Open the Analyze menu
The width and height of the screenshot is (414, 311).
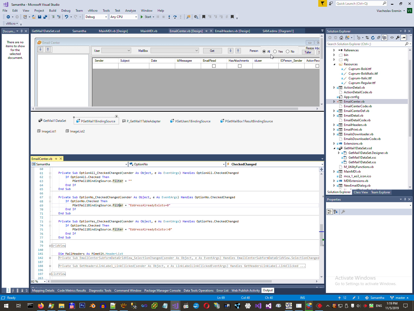coord(130,11)
